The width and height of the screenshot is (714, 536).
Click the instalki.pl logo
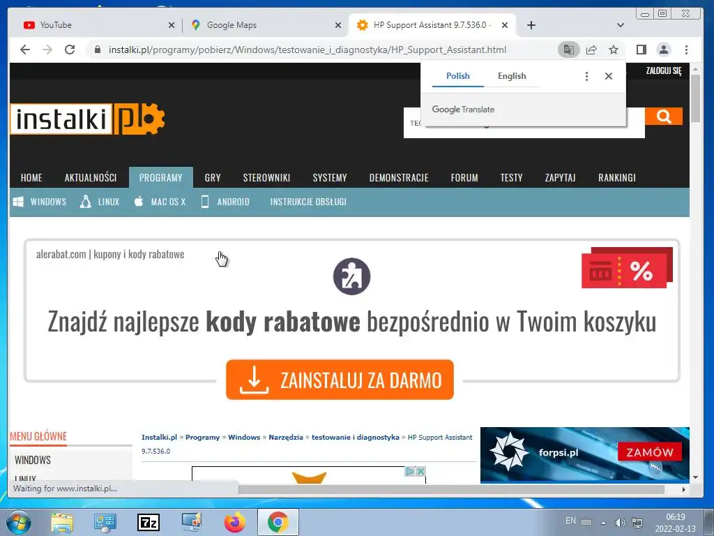pyautogui.click(x=87, y=119)
